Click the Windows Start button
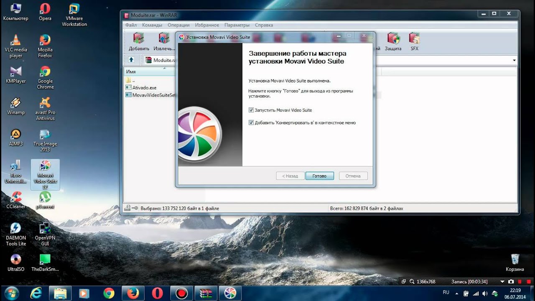The width and height of the screenshot is (535, 301). [11, 293]
